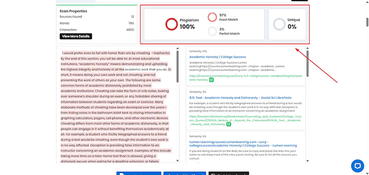Click the highlighted Sophocles quote line
369x175 pixels.
pyautogui.click(x=116, y=53)
